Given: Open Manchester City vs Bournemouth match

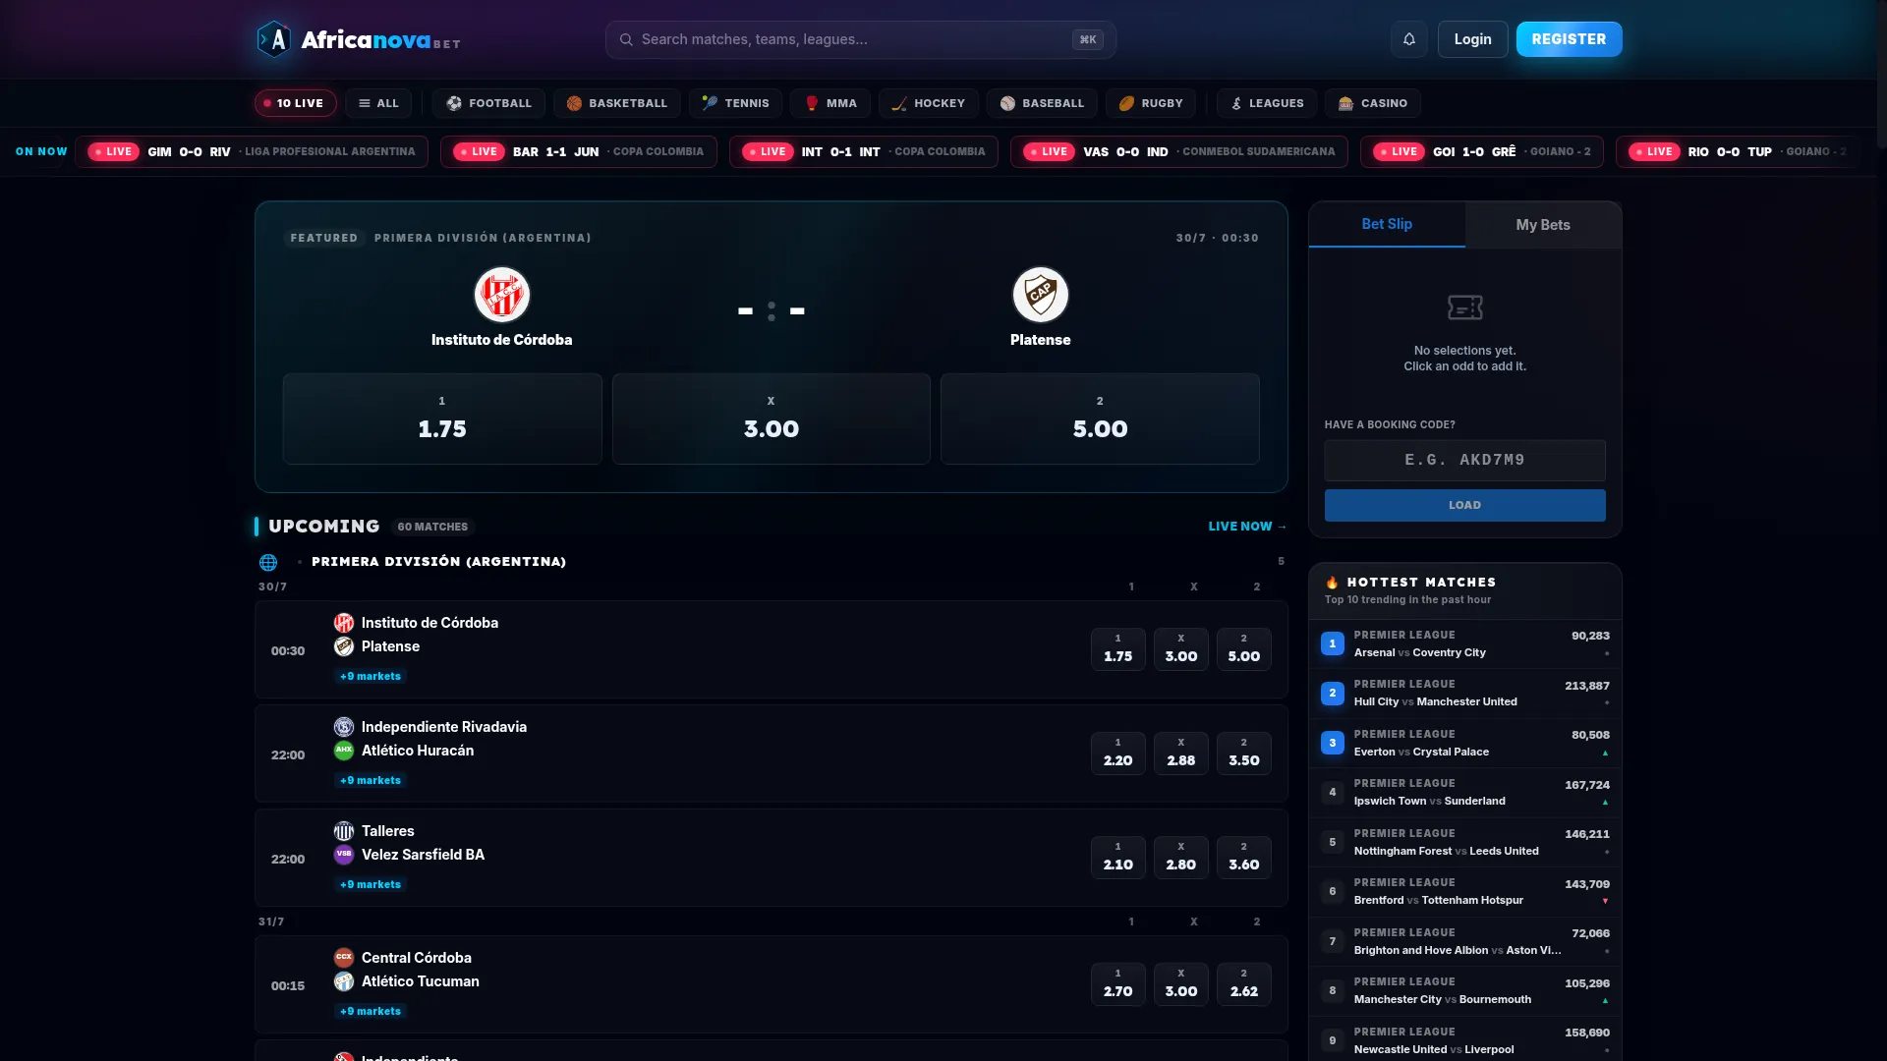Looking at the screenshot, I should point(1465,991).
